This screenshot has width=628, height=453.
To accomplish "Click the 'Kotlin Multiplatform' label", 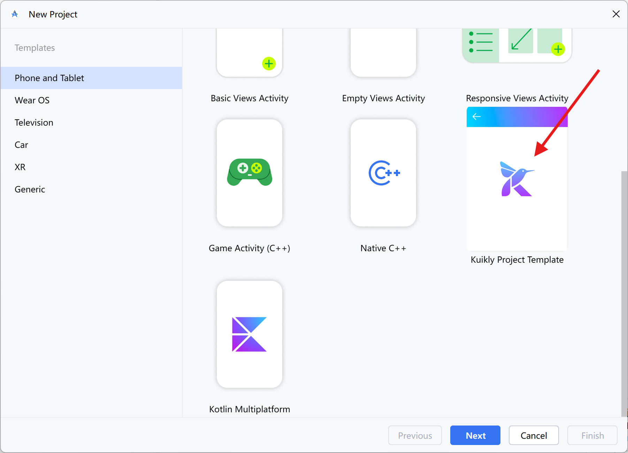I will (250, 409).
